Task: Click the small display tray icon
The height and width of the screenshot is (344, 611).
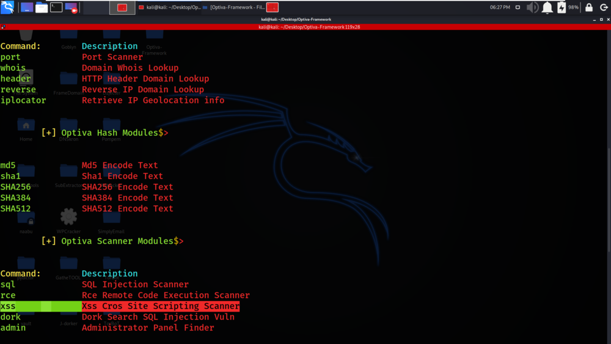Action: (518, 7)
